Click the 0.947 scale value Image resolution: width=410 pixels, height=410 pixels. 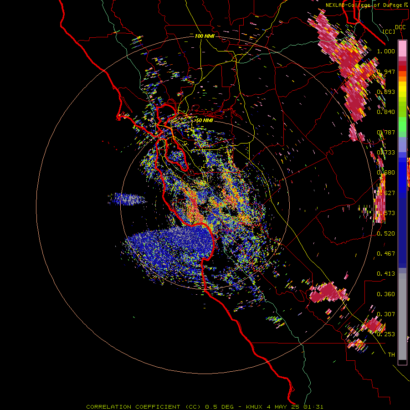386,72
